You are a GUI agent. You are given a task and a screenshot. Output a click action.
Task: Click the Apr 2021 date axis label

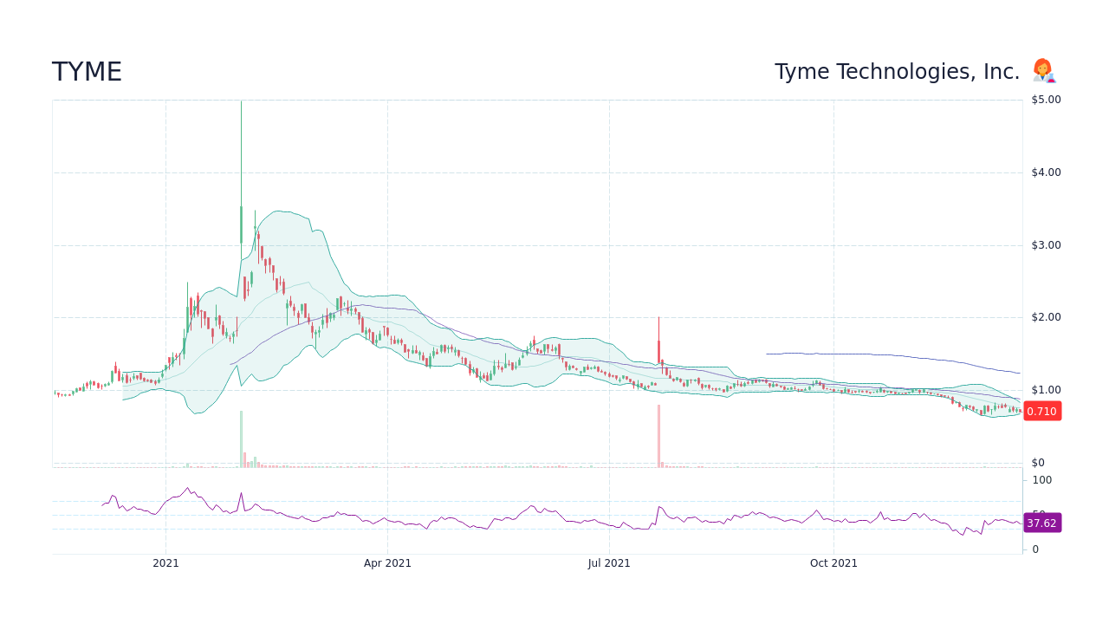click(x=387, y=563)
